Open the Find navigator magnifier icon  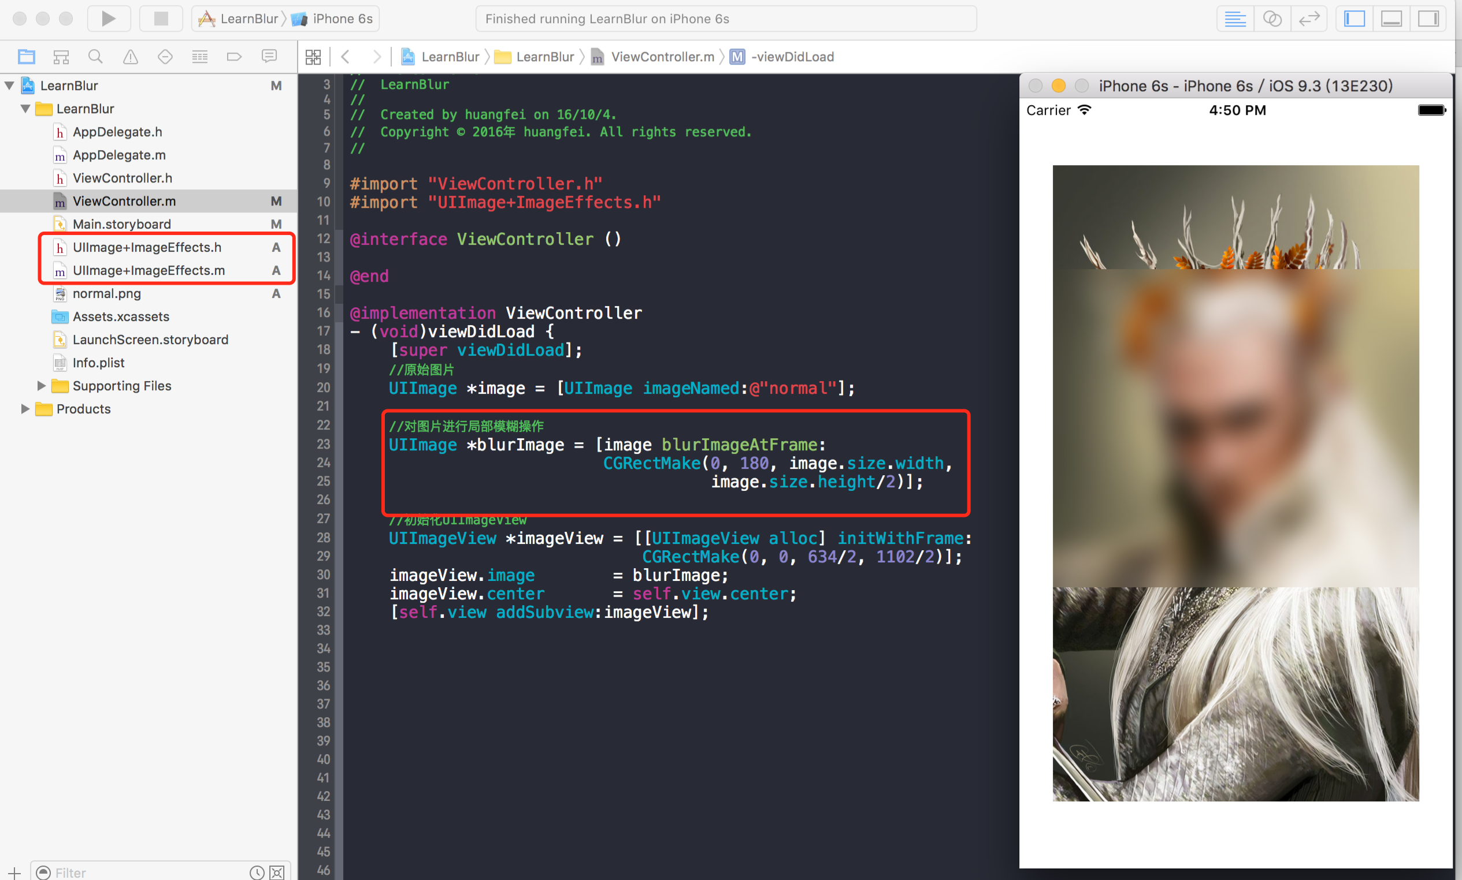[95, 57]
